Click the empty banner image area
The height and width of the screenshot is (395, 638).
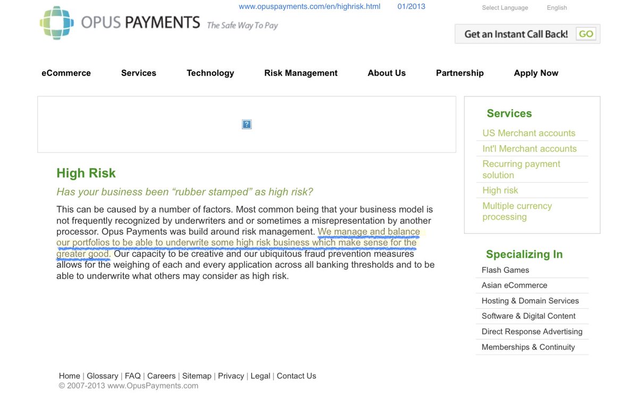point(247,124)
